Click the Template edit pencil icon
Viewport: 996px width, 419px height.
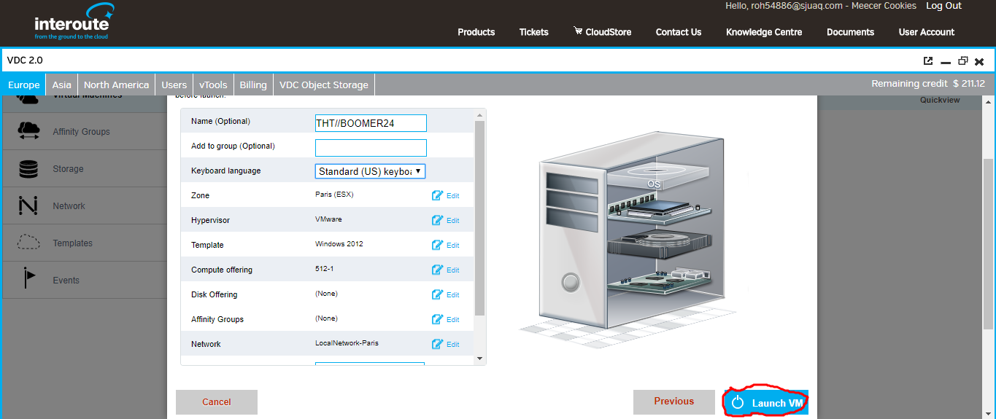[x=437, y=245]
